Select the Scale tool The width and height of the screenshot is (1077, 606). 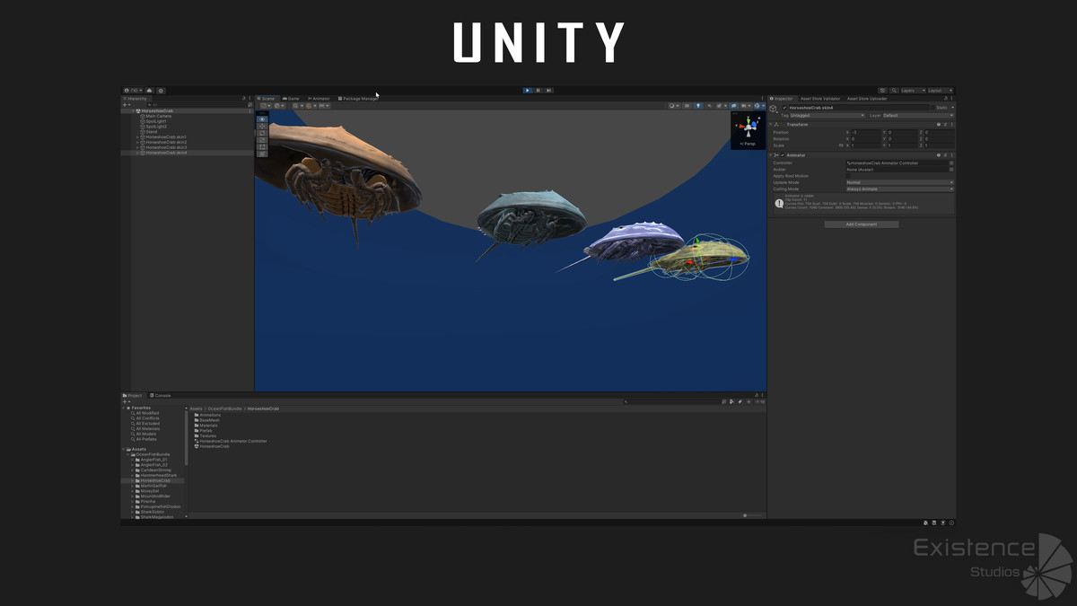pos(262,140)
